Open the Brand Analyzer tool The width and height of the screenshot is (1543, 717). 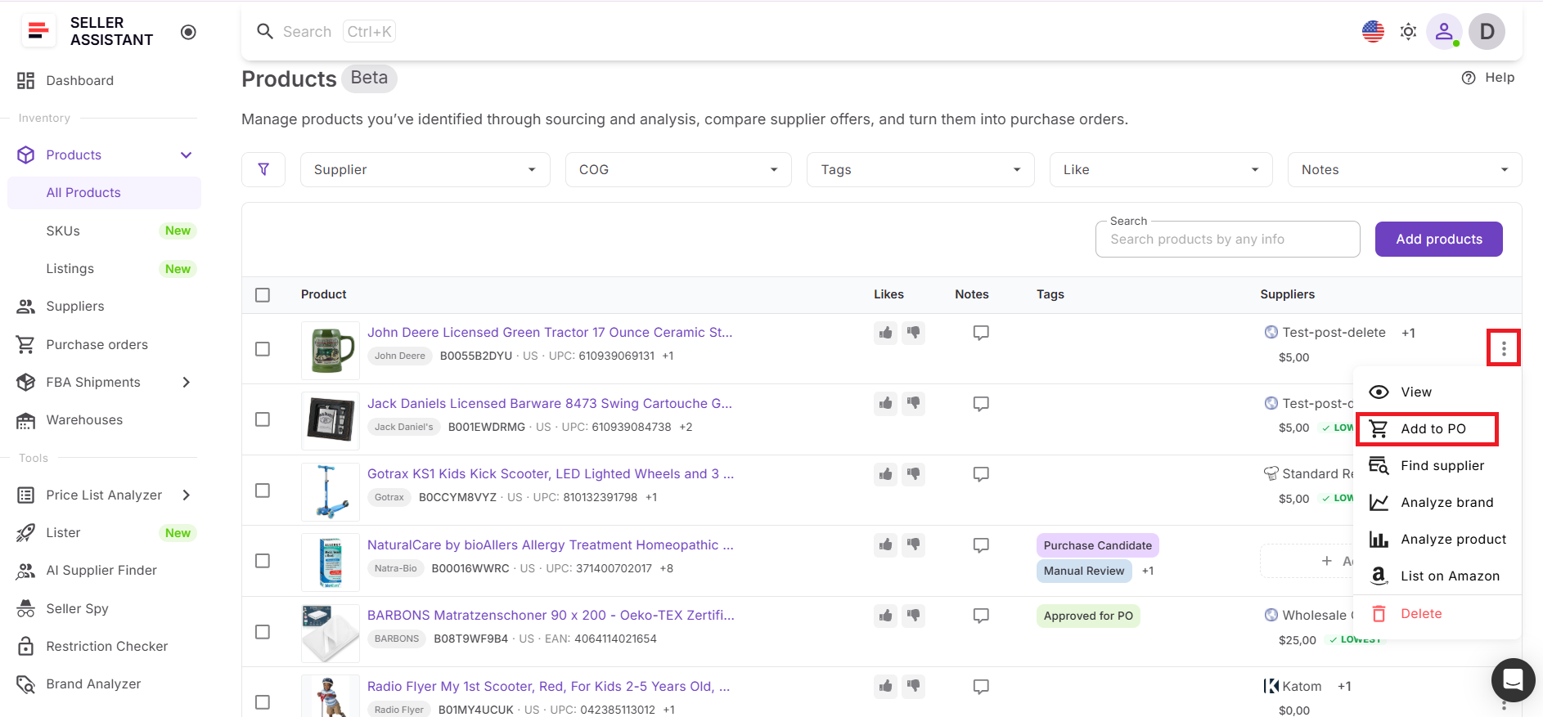[93, 684]
